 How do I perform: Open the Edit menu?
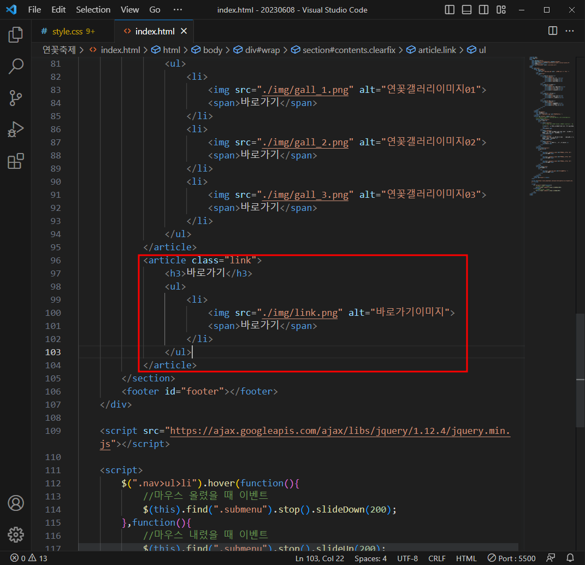coord(58,10)
